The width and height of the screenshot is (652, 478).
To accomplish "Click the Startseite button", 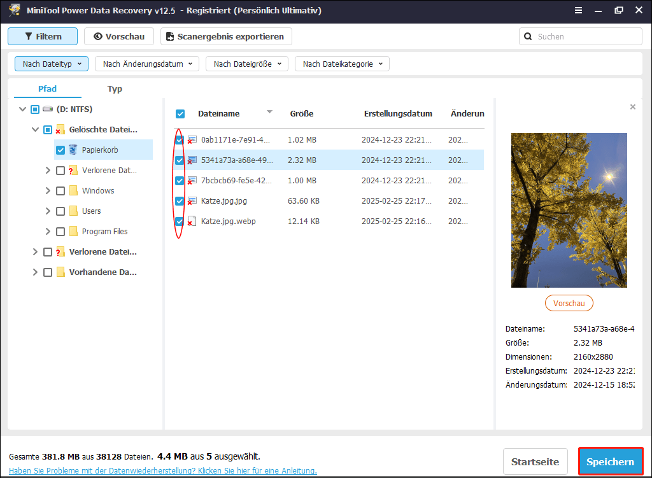I will (x=535, y=462).
